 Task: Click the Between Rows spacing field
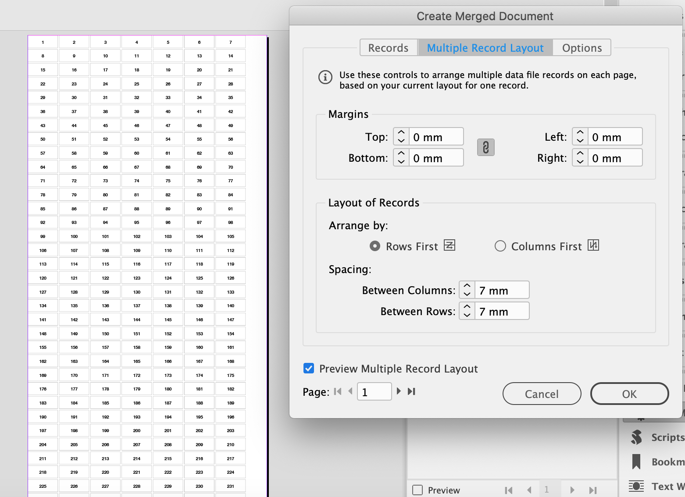coord(502,311)
